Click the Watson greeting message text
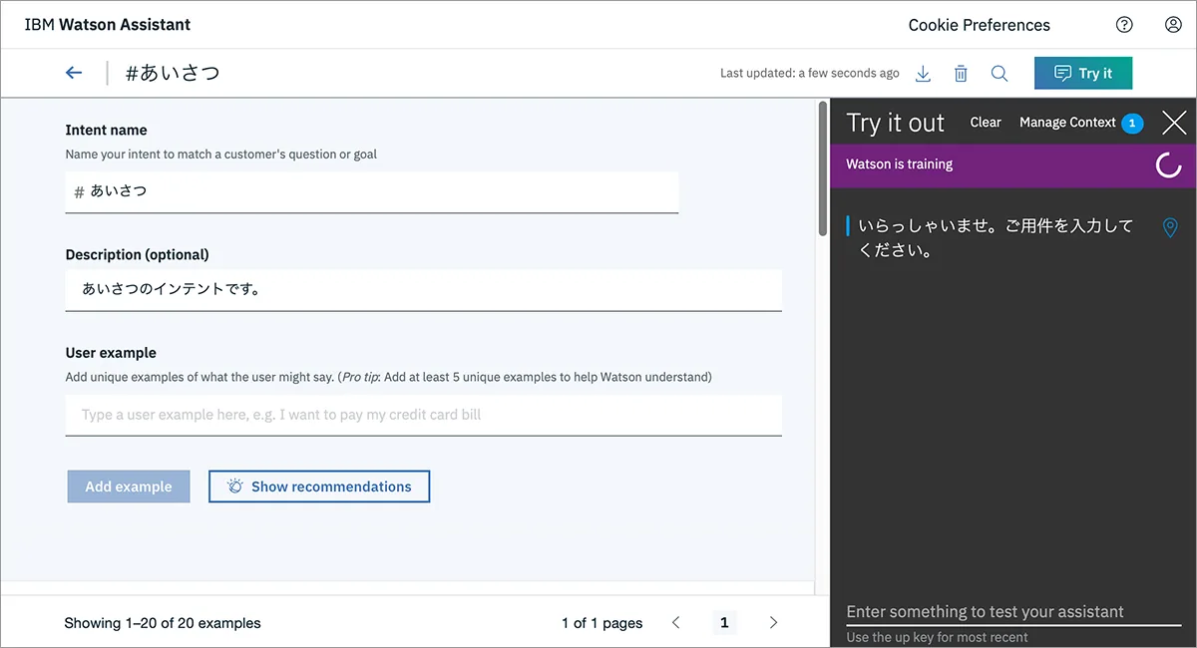1197x648 pixels. (x=996, y=238)
